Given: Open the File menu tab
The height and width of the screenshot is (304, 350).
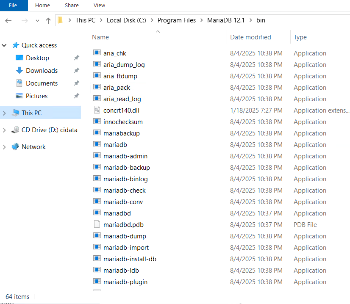Looking at the screenshot, I should pyautogui.click(x=13, y=6).
